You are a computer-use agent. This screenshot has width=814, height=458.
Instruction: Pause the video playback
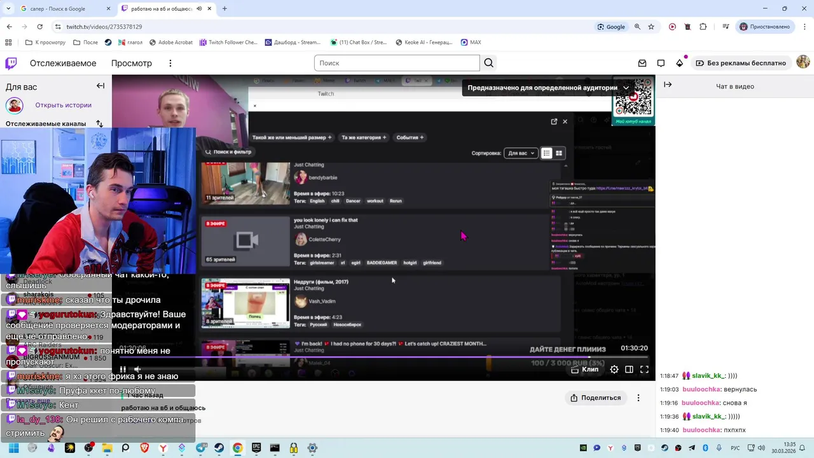123,369
